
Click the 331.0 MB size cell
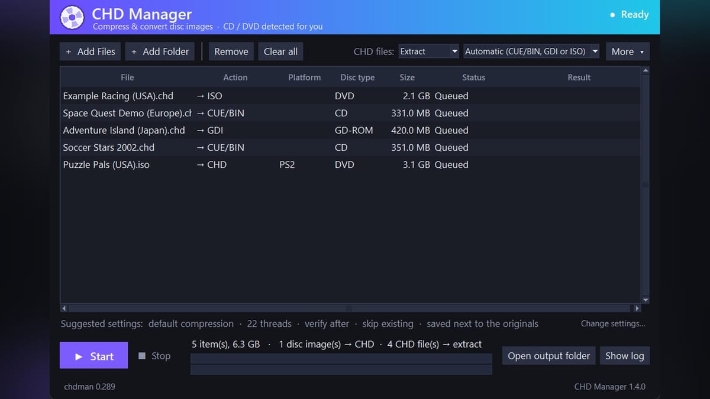[x=411, y=113]
